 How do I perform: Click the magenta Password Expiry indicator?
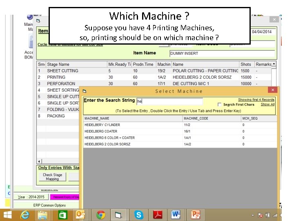pos(65,197)
